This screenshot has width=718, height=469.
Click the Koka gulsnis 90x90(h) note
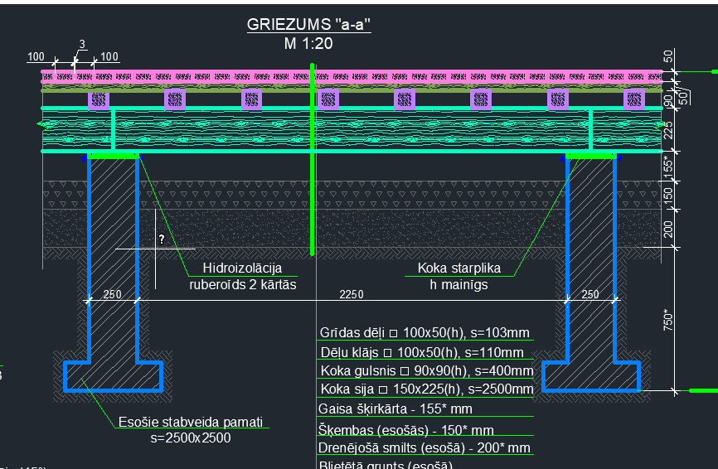[426, 370]
